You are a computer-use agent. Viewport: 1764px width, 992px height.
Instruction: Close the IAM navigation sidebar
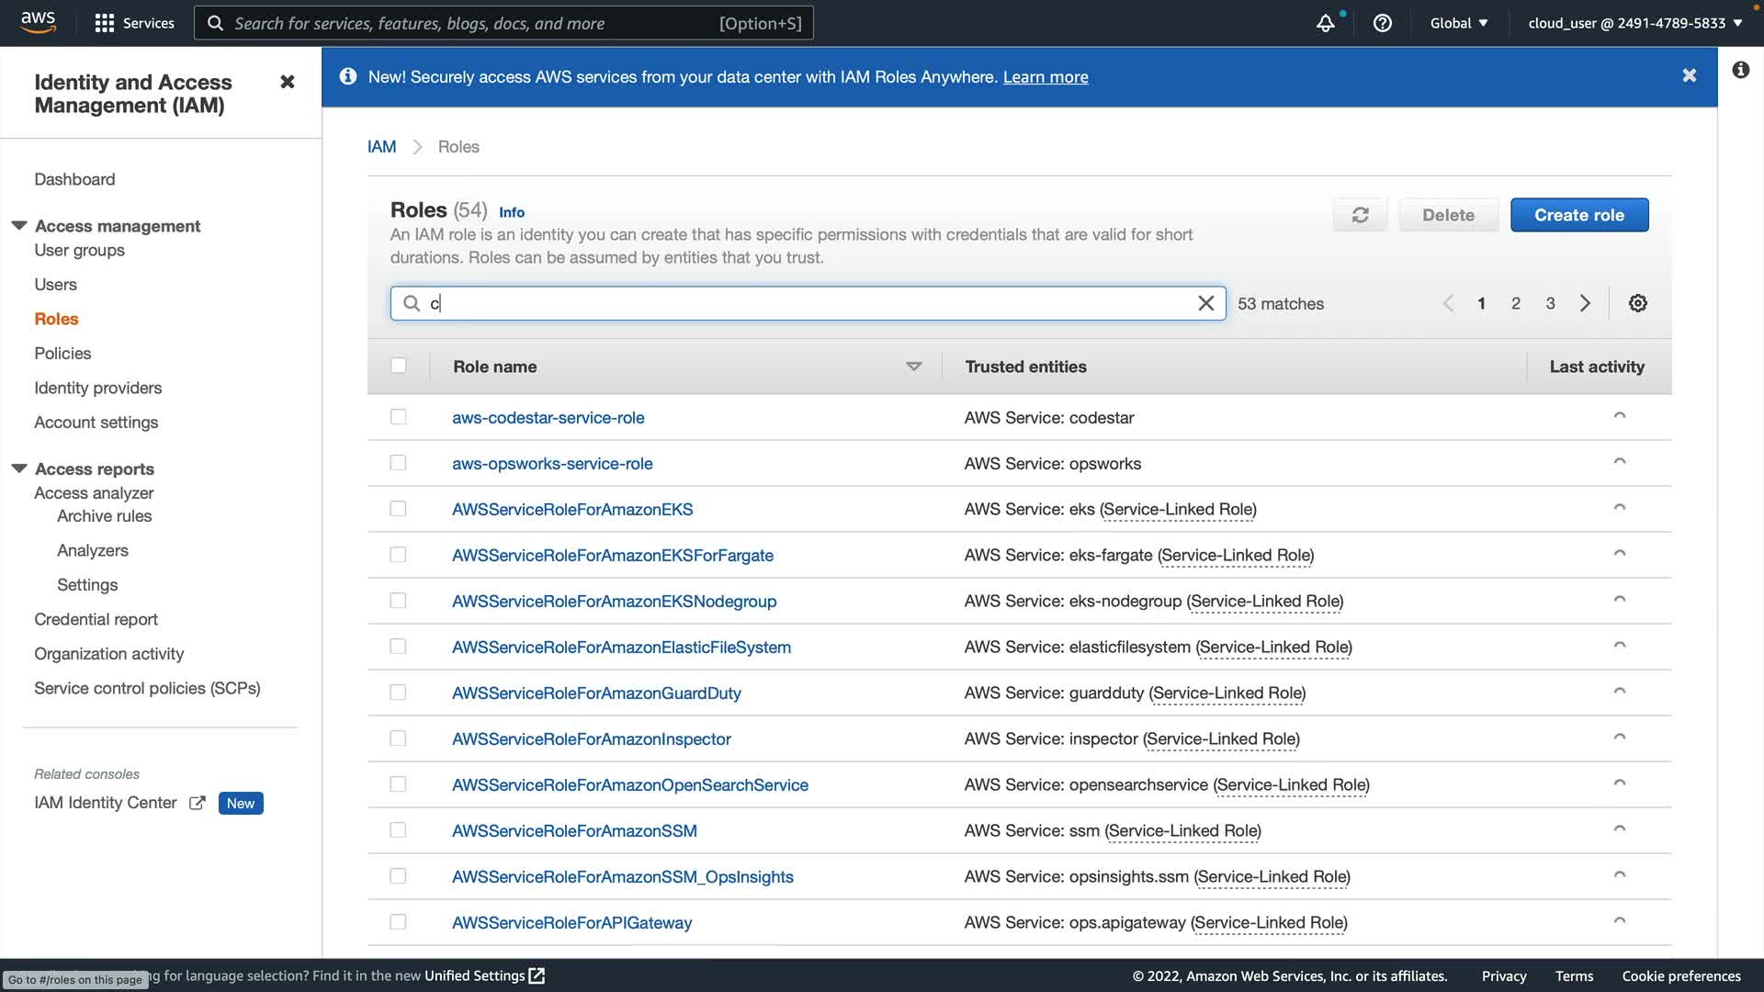tap(288, 83)
